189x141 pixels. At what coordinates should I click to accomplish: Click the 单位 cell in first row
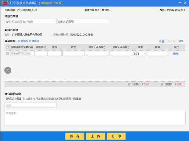pos(54,54)
